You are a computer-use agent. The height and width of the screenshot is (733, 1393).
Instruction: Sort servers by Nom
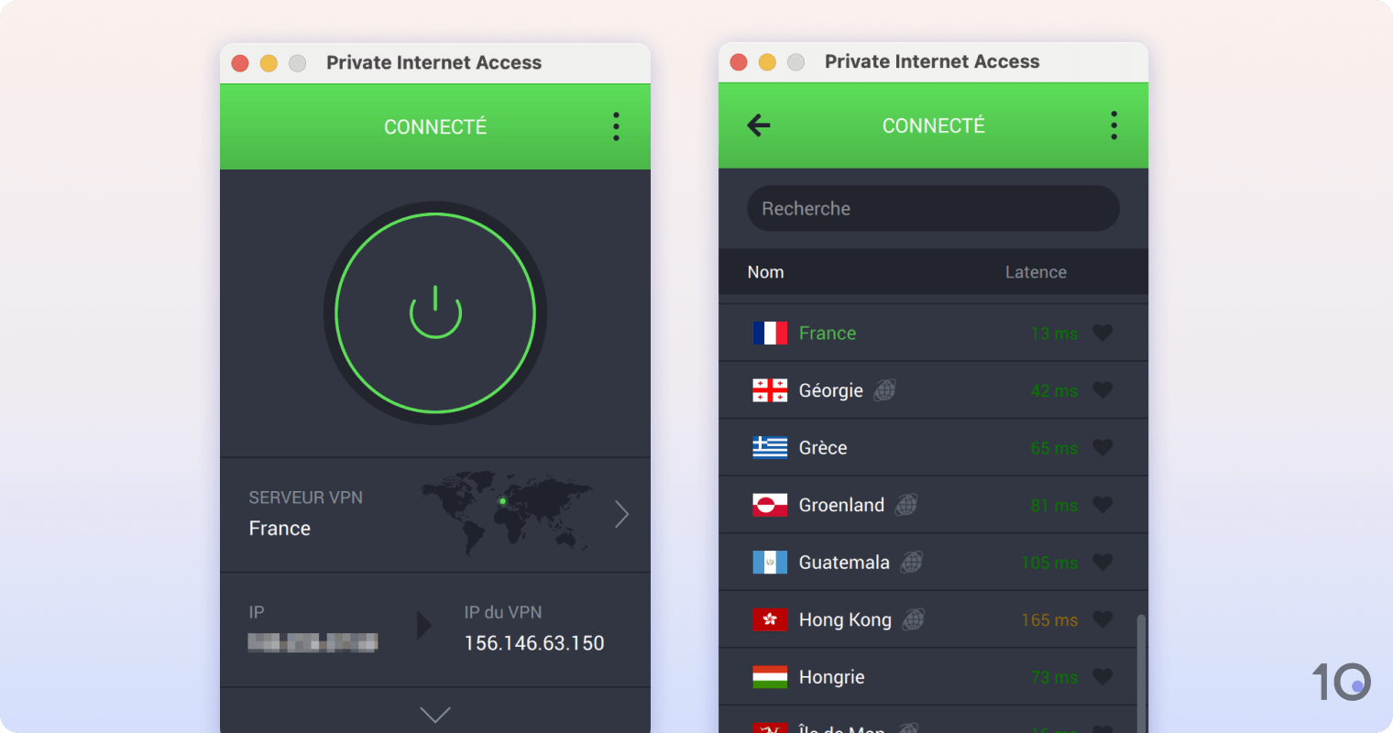click(x=765, y=272)
